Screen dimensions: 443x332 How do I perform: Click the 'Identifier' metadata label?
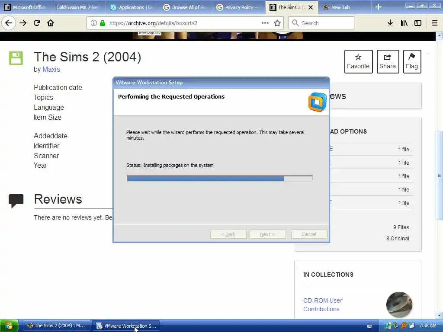pyautogui.click(x=46, y=146)
